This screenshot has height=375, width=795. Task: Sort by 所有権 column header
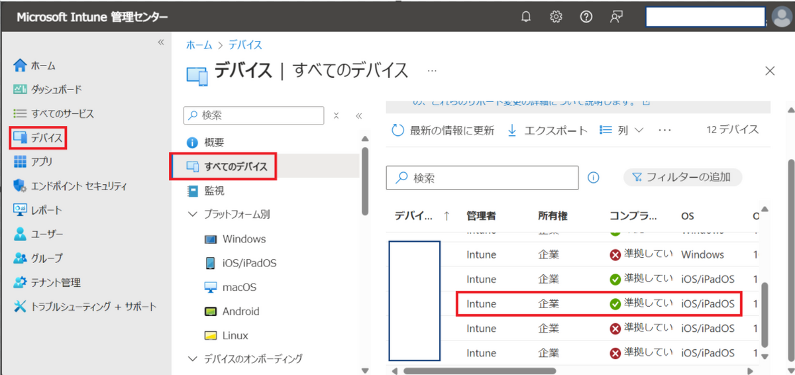tap(553, 216)
